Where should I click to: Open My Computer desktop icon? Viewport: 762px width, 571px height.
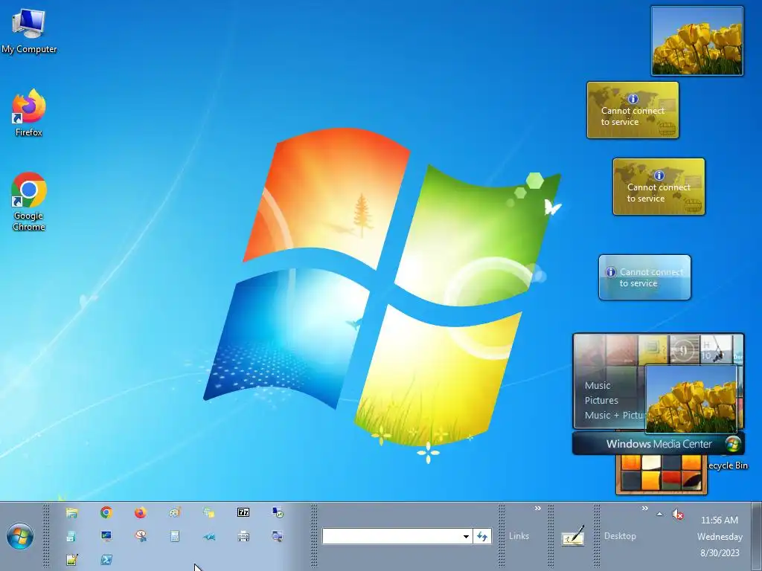coord(29,30)
